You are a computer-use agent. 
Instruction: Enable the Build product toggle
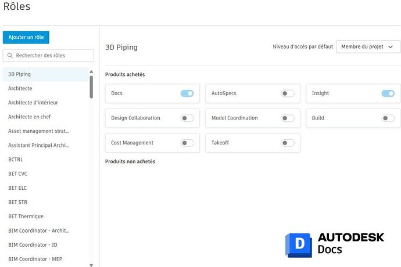(388, 118)
